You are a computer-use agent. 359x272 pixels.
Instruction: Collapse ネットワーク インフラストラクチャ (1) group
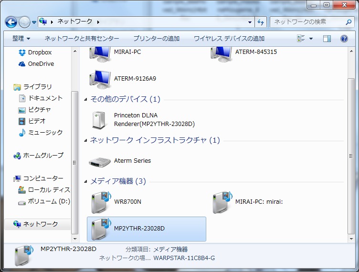[x=85, y=140]
